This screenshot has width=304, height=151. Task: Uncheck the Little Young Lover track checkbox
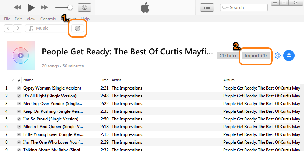[x=19, y=134]
